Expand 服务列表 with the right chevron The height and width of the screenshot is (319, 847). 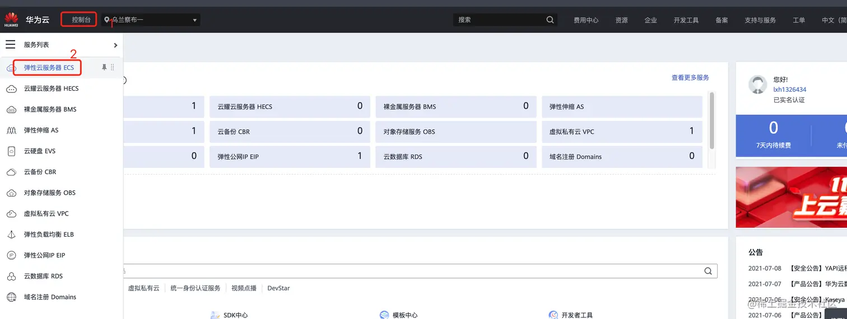point(115,45)
